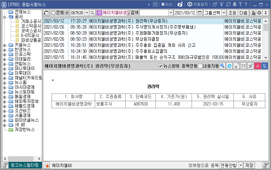Click tree panel horizontal scrollbar left arrow

coord(5,159)
